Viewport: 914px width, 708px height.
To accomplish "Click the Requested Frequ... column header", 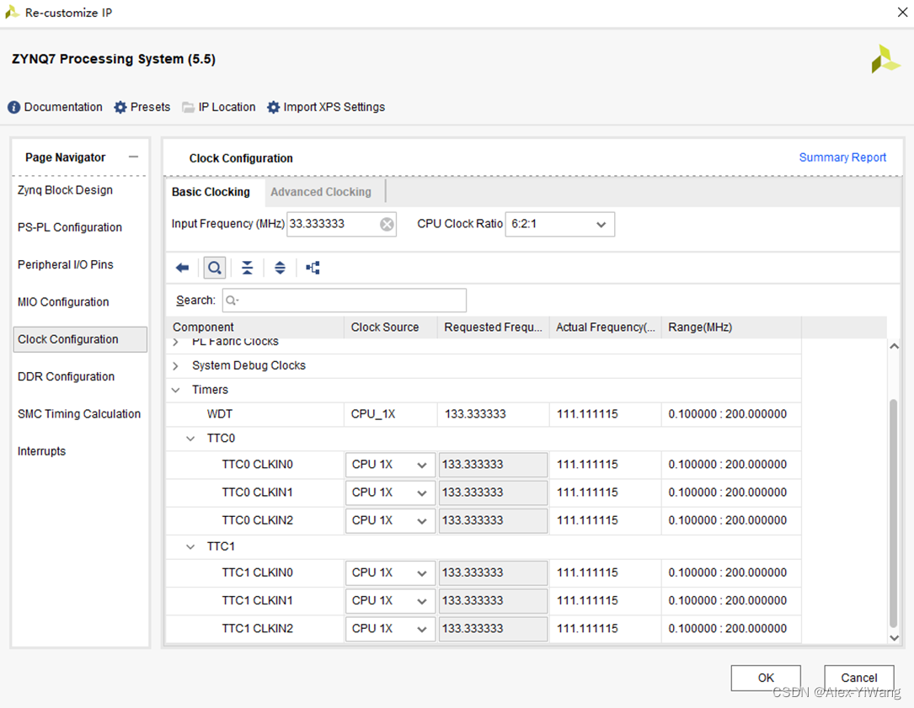I will coord(493,327).
